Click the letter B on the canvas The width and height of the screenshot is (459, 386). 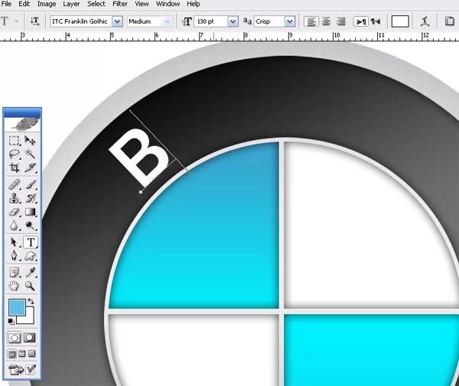(138, 157)
